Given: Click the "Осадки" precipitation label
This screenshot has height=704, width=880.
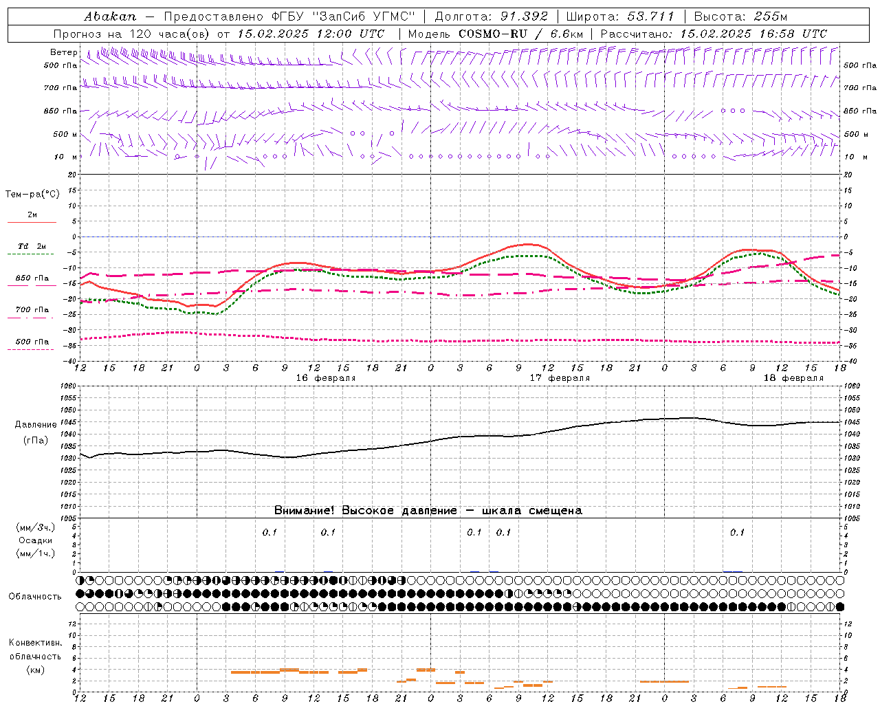Looking at the screenshot, I should [36, 540].
